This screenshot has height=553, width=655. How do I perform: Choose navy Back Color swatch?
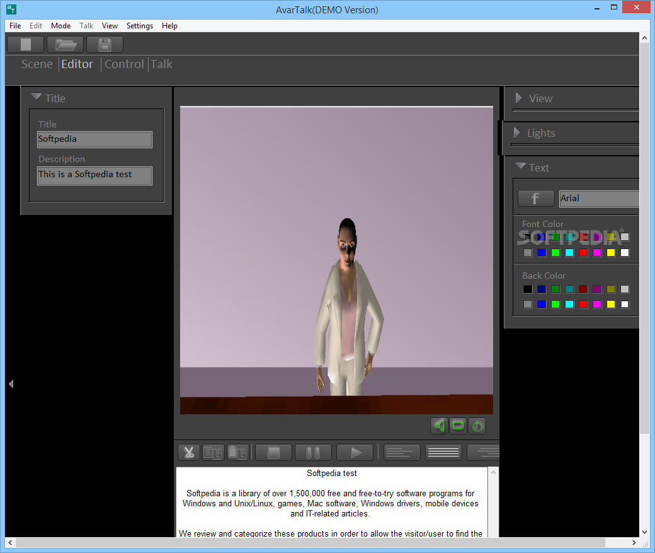click(x=542, y=289)
